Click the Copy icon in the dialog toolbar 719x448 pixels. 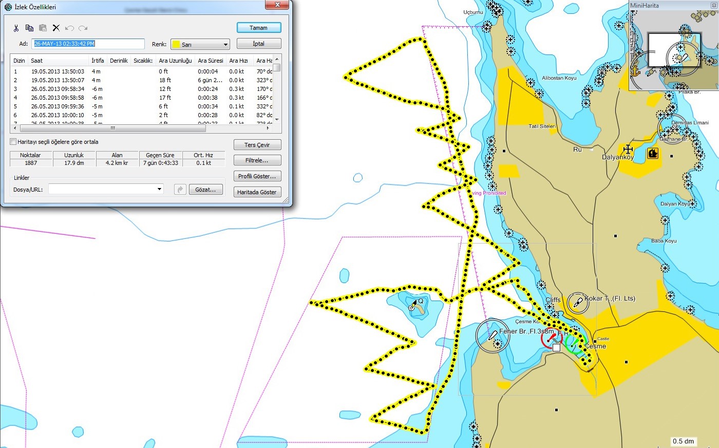pyautogui.click(x=29, y=28)
